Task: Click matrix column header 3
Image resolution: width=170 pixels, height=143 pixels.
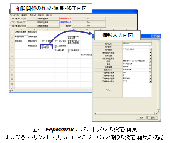Action: (x=48, y=30)
